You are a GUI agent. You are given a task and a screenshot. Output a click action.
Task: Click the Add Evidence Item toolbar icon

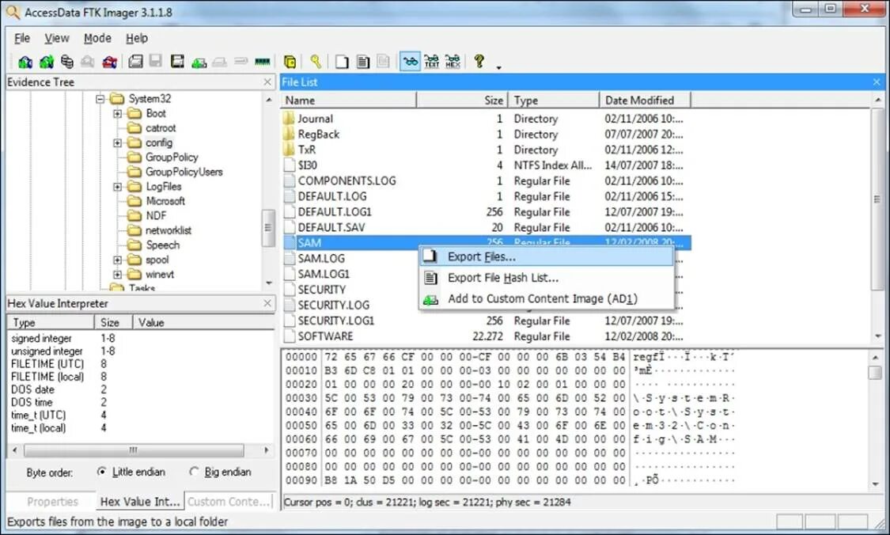(25, 62)
